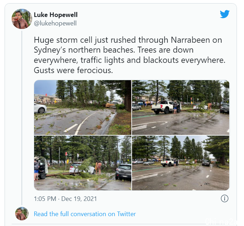This screenshot has width=244, height=226.
Task: Open the Luke Hopewell display name
Action: pyautogui.click(x=56, y=15)
